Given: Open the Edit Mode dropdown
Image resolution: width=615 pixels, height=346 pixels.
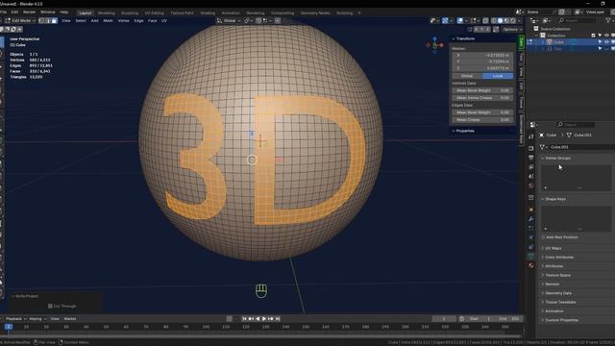Looking at the screenshot, I should click(x=20, y=20).
